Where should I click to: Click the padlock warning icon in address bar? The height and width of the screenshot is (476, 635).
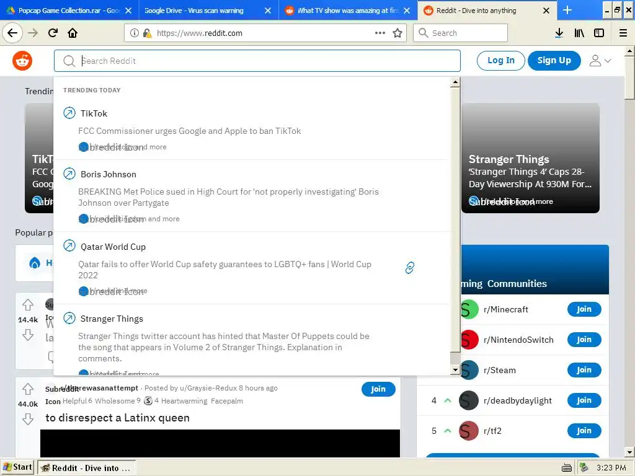tap(147, 33)
